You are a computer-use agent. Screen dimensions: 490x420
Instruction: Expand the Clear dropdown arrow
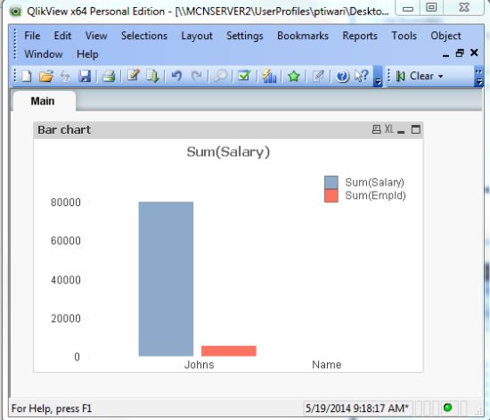441,77
